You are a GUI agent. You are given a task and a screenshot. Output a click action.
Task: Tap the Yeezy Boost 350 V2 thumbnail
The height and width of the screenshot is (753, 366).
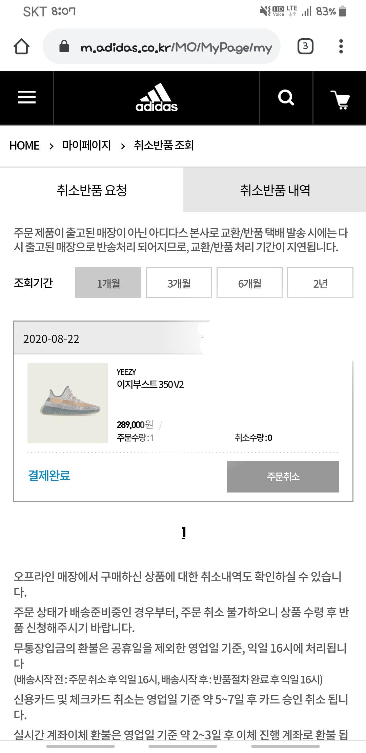pyautogui.click(x=67, y=403)
